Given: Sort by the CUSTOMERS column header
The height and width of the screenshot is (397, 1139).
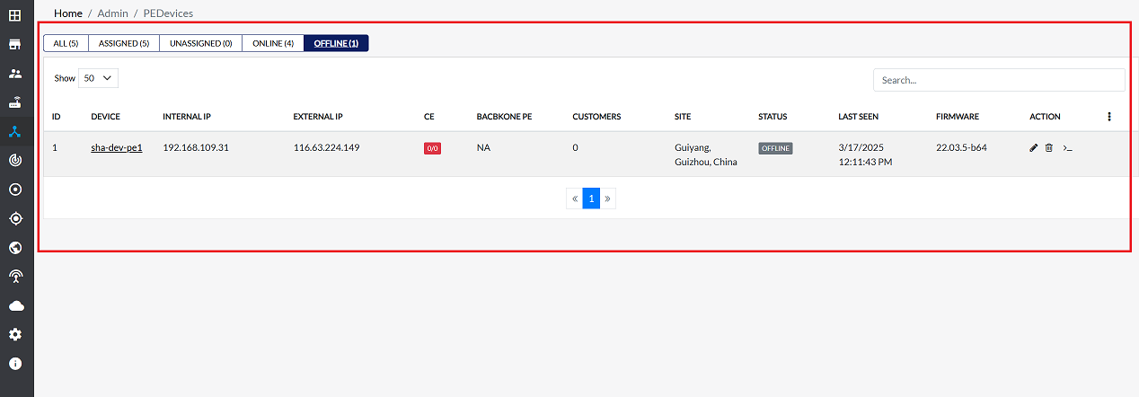Looking at the screenshot, I should pyautogui.click(x=596, y=117).
